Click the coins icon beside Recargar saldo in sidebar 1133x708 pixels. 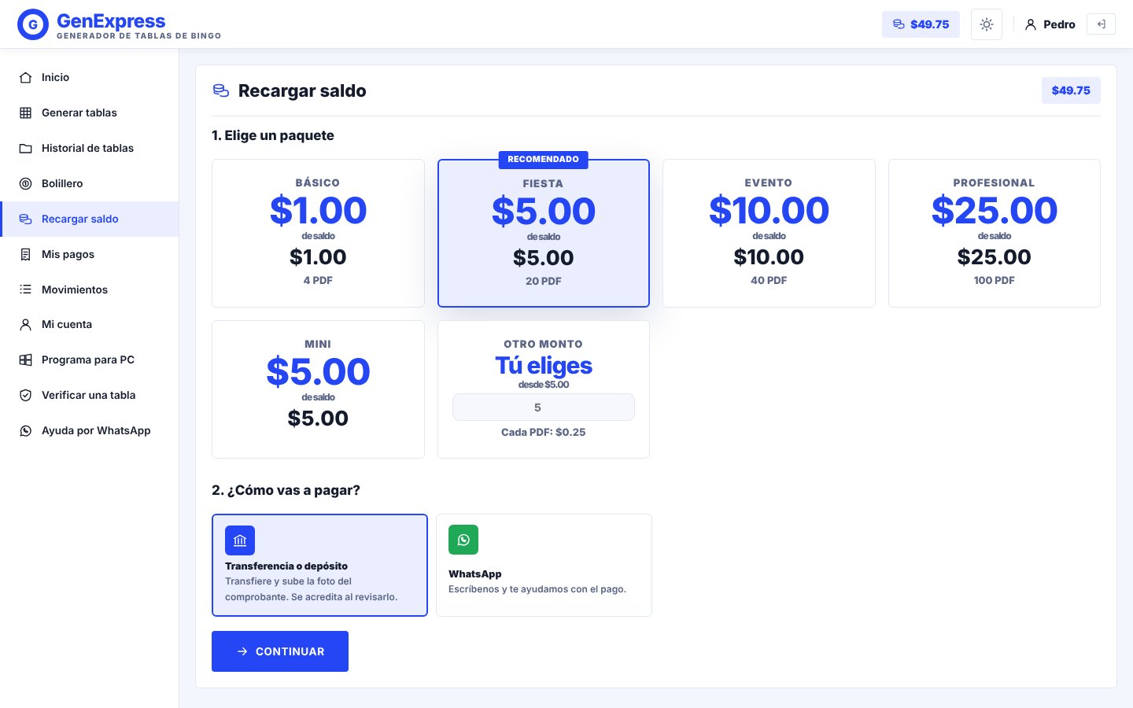pyautogui.click(x=26, y=219)
